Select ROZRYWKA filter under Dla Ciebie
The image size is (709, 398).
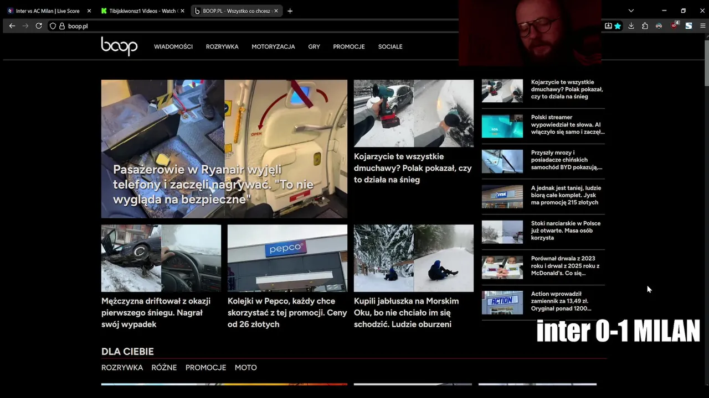pos(122,368)
